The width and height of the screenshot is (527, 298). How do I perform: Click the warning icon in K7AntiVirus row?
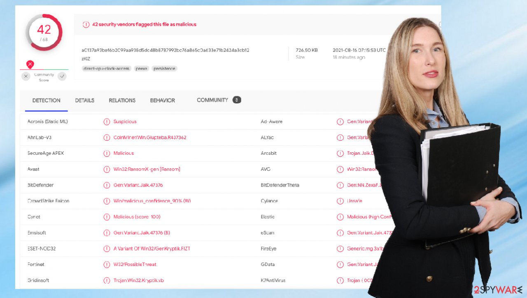pyautogui.click(x=340, y=280)
